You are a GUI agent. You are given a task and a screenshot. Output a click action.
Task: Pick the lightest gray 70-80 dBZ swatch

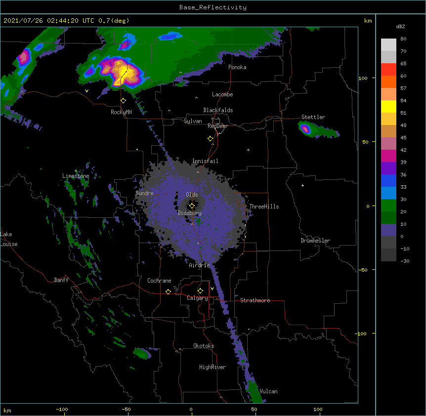388,44
